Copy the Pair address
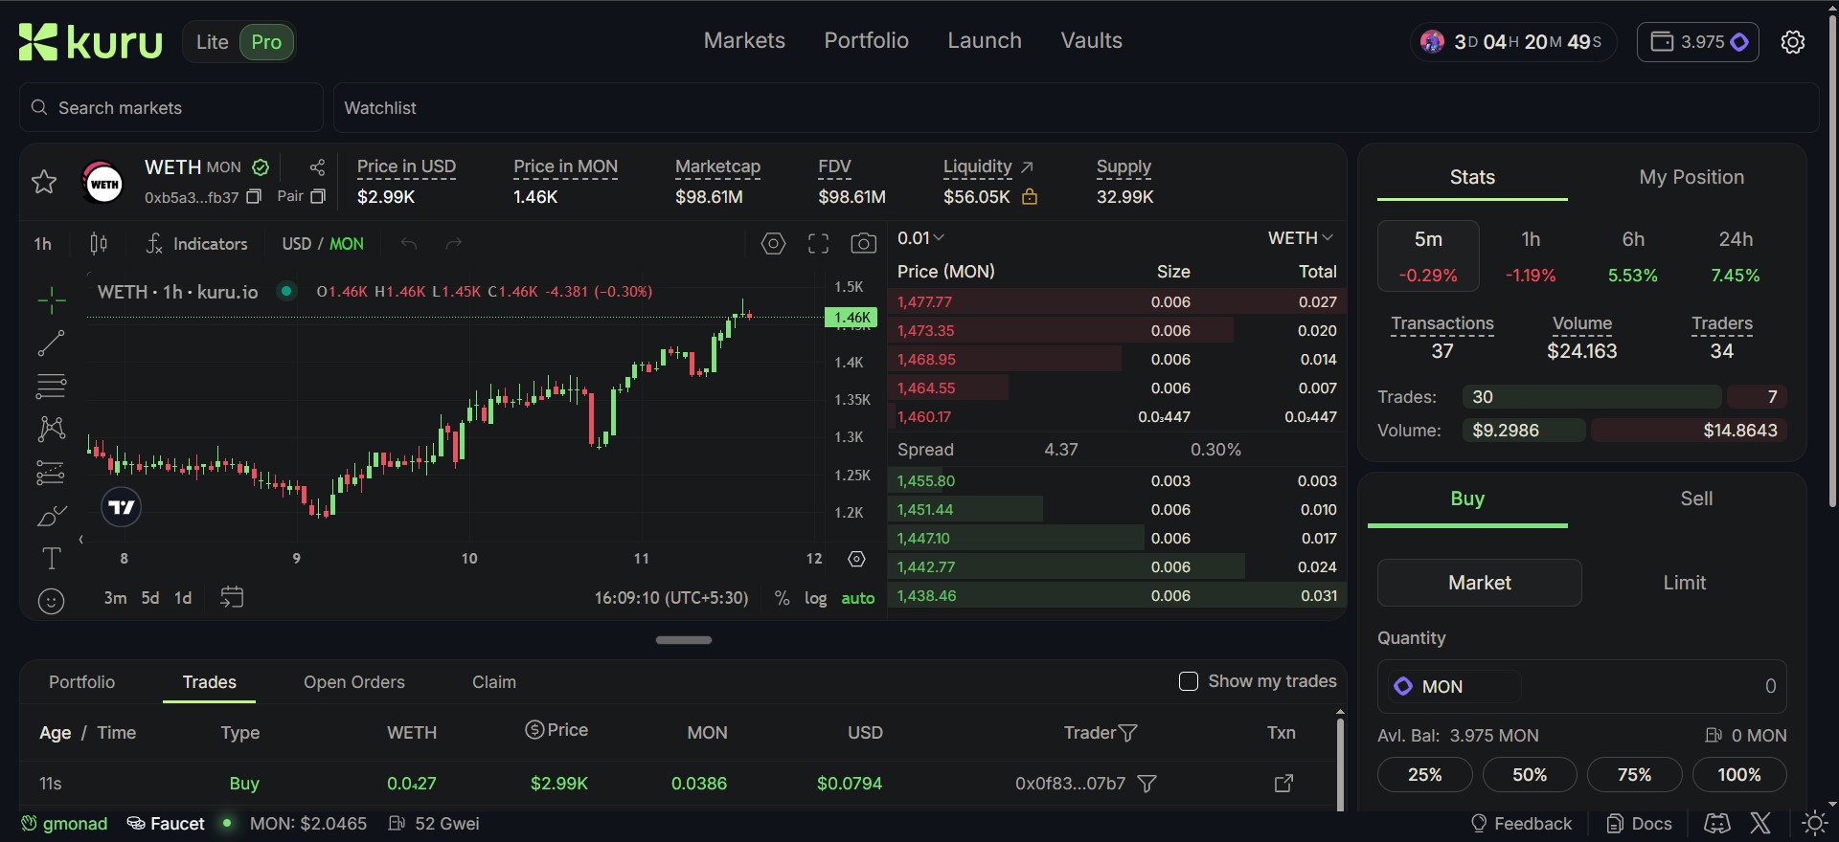The image size is (1839, 842). (x=318, y=196)
